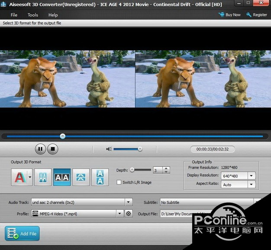Open profile settings gear icon
The width and height of the screenshot is (271, 250).
pyautogui.click(x=129, y=214)
